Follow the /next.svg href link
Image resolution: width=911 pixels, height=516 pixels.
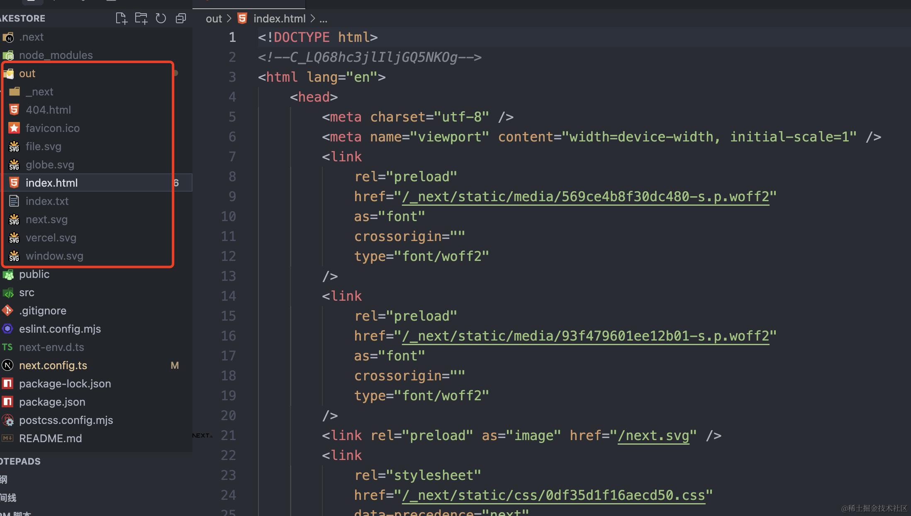(x=653, y=436)
